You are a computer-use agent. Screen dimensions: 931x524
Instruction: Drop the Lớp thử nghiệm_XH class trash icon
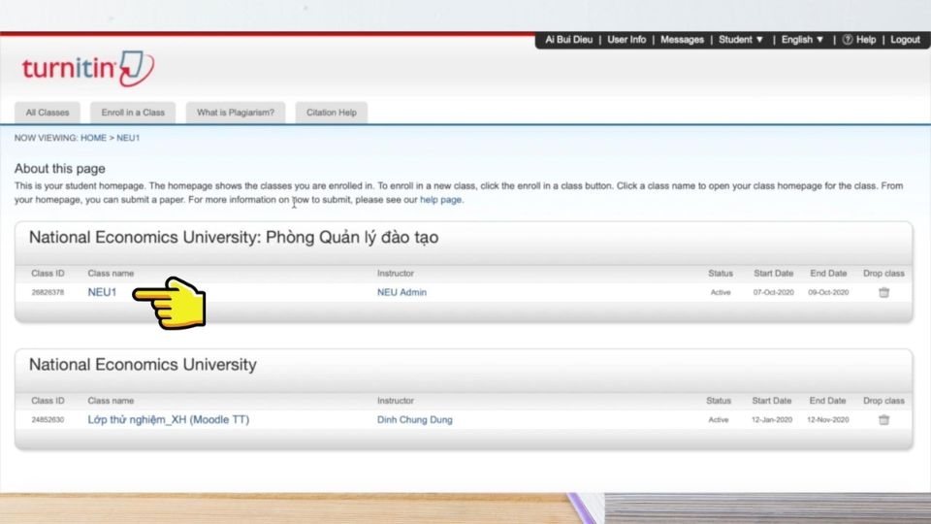(x=883, y=419)
